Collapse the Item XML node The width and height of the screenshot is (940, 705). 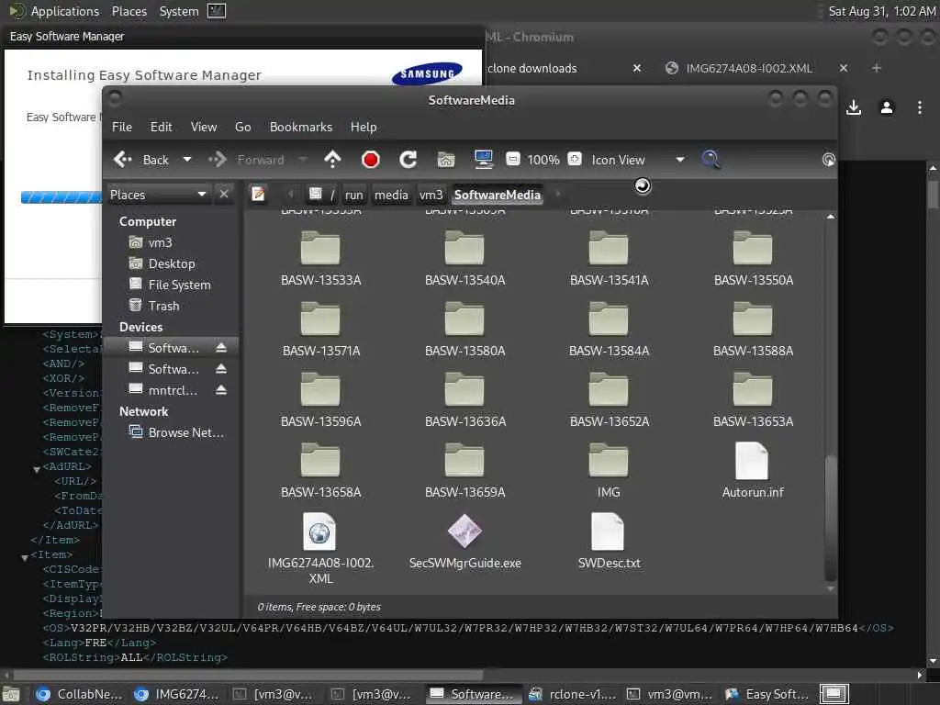coord(25,556)
